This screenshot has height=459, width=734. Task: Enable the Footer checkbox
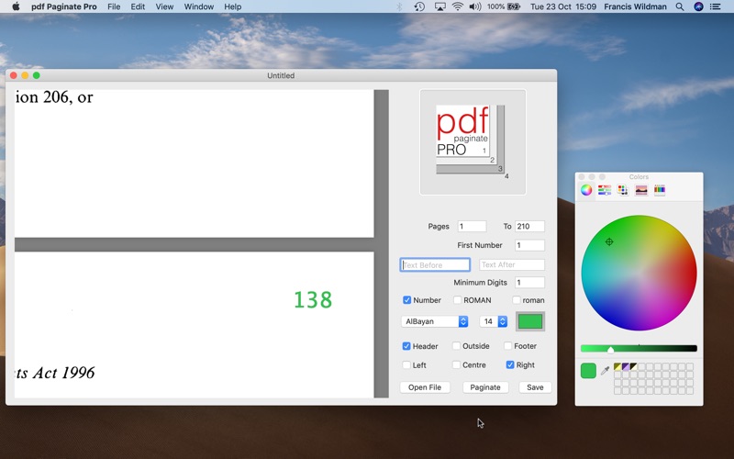click(x=507, y=346)
